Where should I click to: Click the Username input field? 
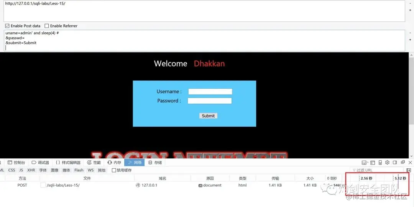[x=210, y=91]
